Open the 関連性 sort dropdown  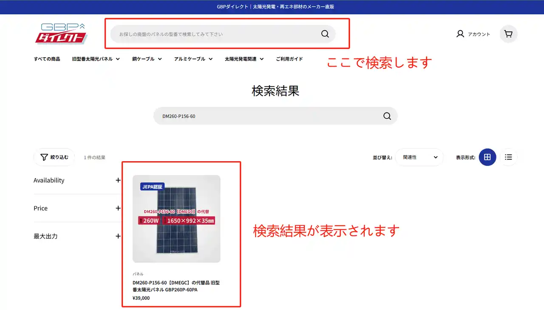coord(419,157)
